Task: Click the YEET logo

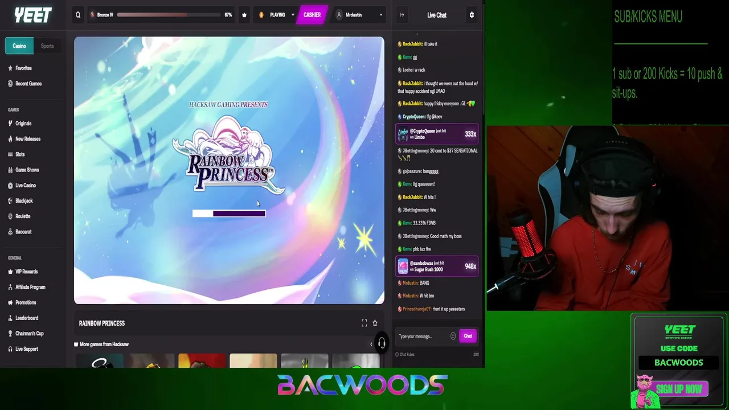Action: [x=33, y=15]
